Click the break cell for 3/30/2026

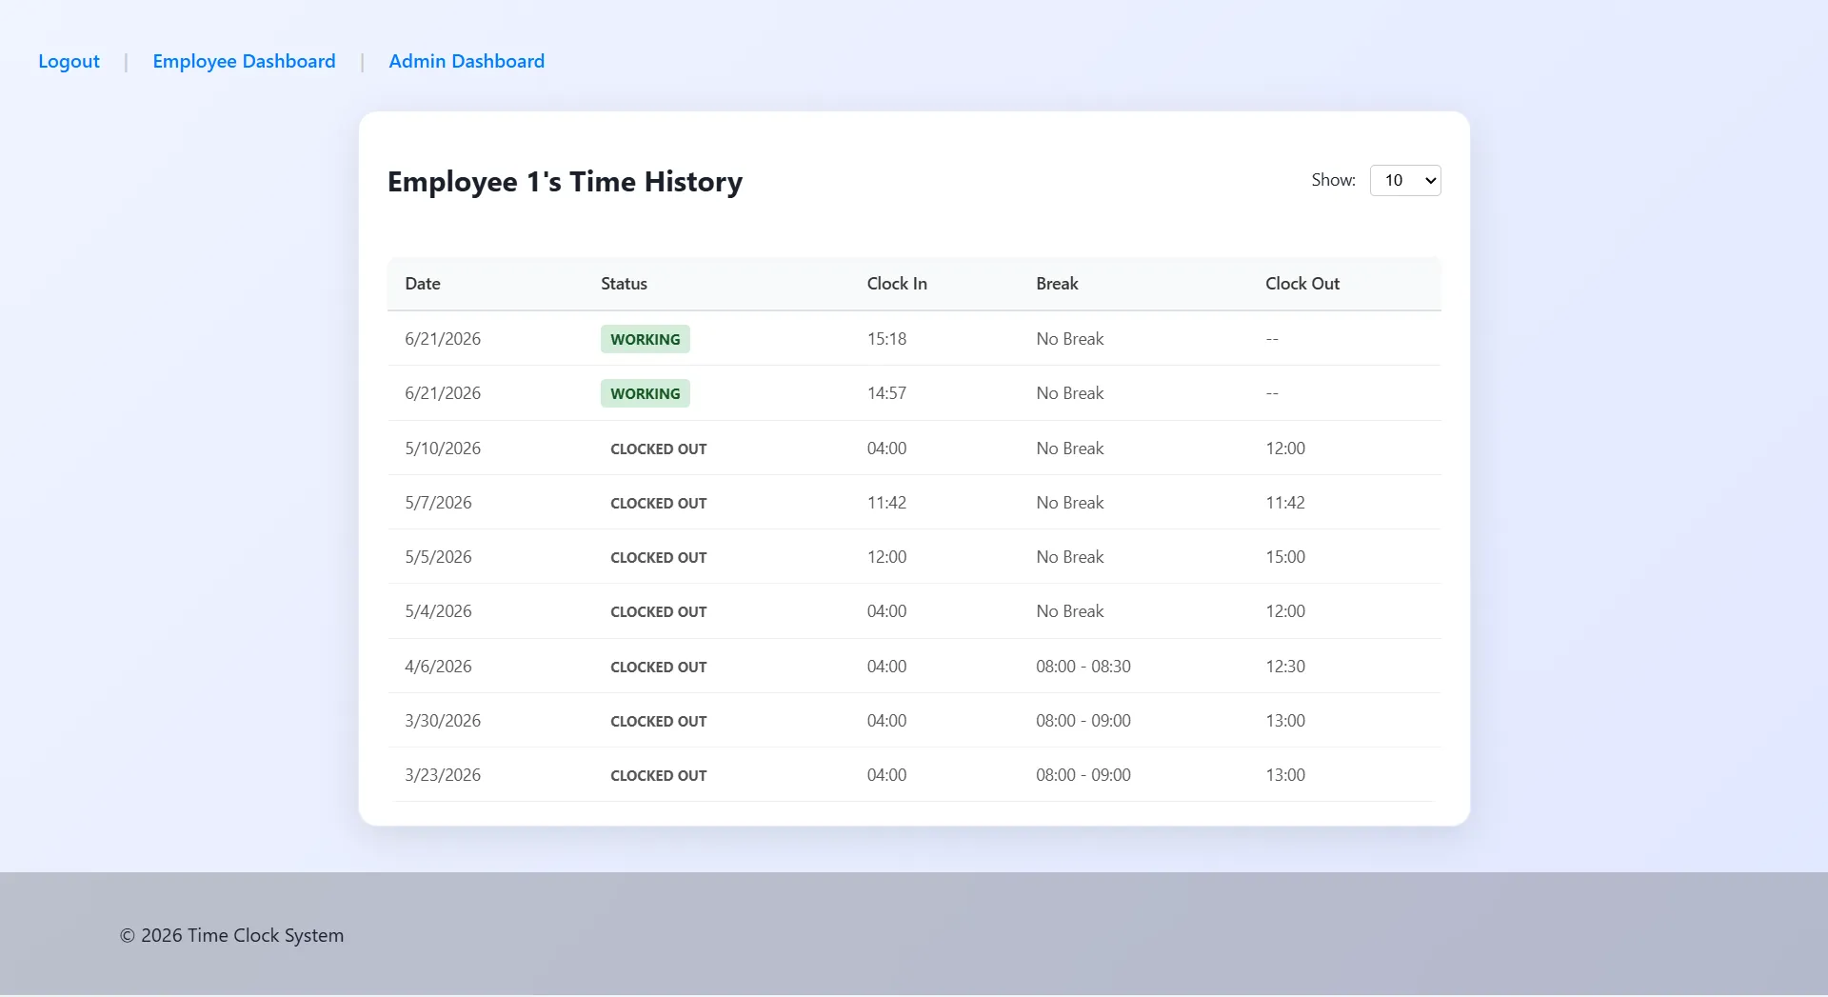pyautogui.click(x=1083, y=721)
